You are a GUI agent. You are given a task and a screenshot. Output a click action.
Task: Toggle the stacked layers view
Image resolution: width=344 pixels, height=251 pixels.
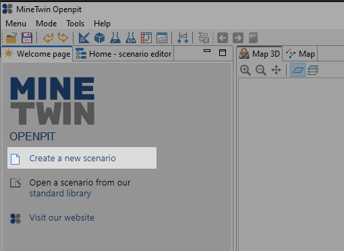pos(313,70)
